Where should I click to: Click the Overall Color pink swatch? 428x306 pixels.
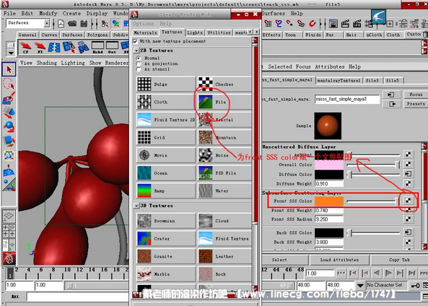[x=329, y=165]
